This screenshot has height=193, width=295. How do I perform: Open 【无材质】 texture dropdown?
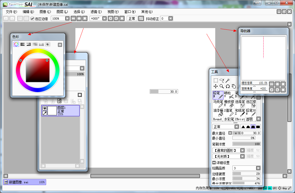coord(242,156)
